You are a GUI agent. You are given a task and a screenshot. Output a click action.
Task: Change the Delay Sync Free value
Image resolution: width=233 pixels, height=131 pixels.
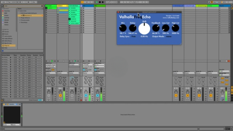tap(133, 36)
